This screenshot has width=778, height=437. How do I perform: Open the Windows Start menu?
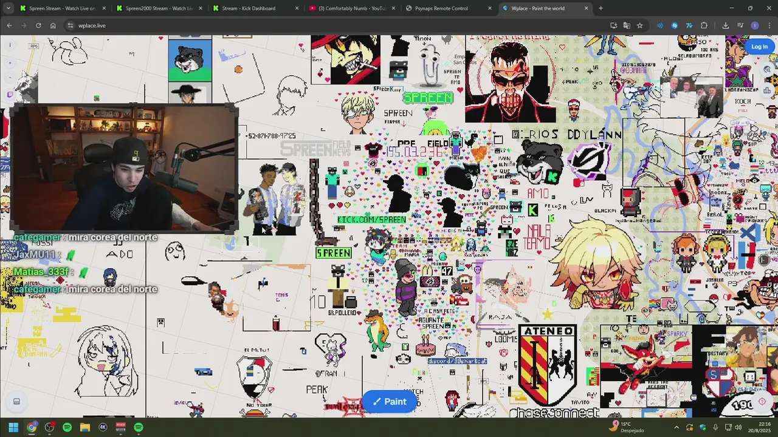coord(13,427)
